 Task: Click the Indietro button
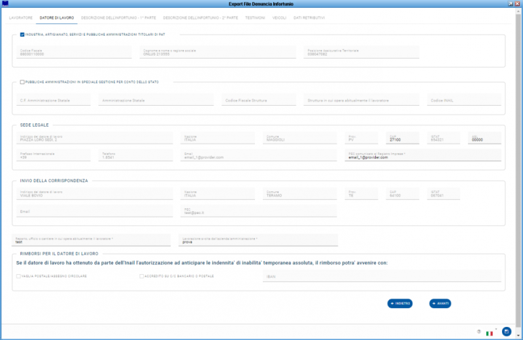tap(400, 303)
